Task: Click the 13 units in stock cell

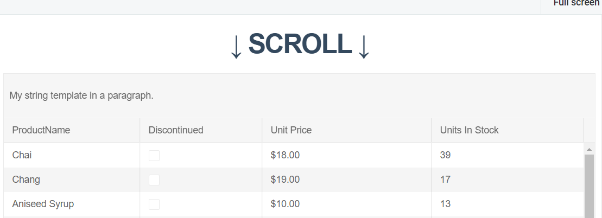Action: [x=445, y=204]
